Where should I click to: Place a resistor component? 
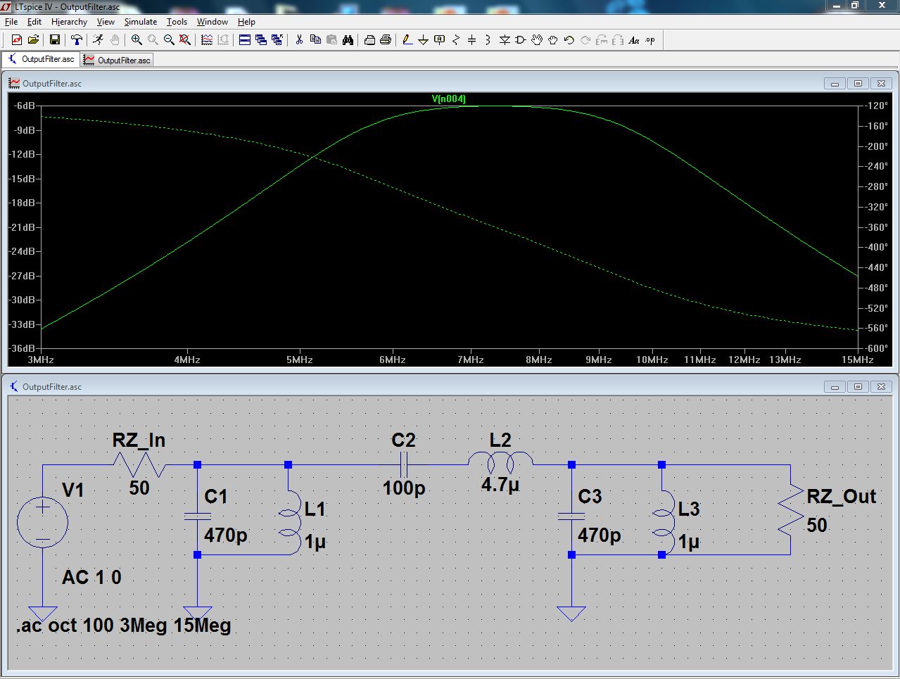point(456,40)
